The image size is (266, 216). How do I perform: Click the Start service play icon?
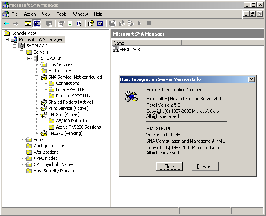pyautogui.click(x=140, y=23)
